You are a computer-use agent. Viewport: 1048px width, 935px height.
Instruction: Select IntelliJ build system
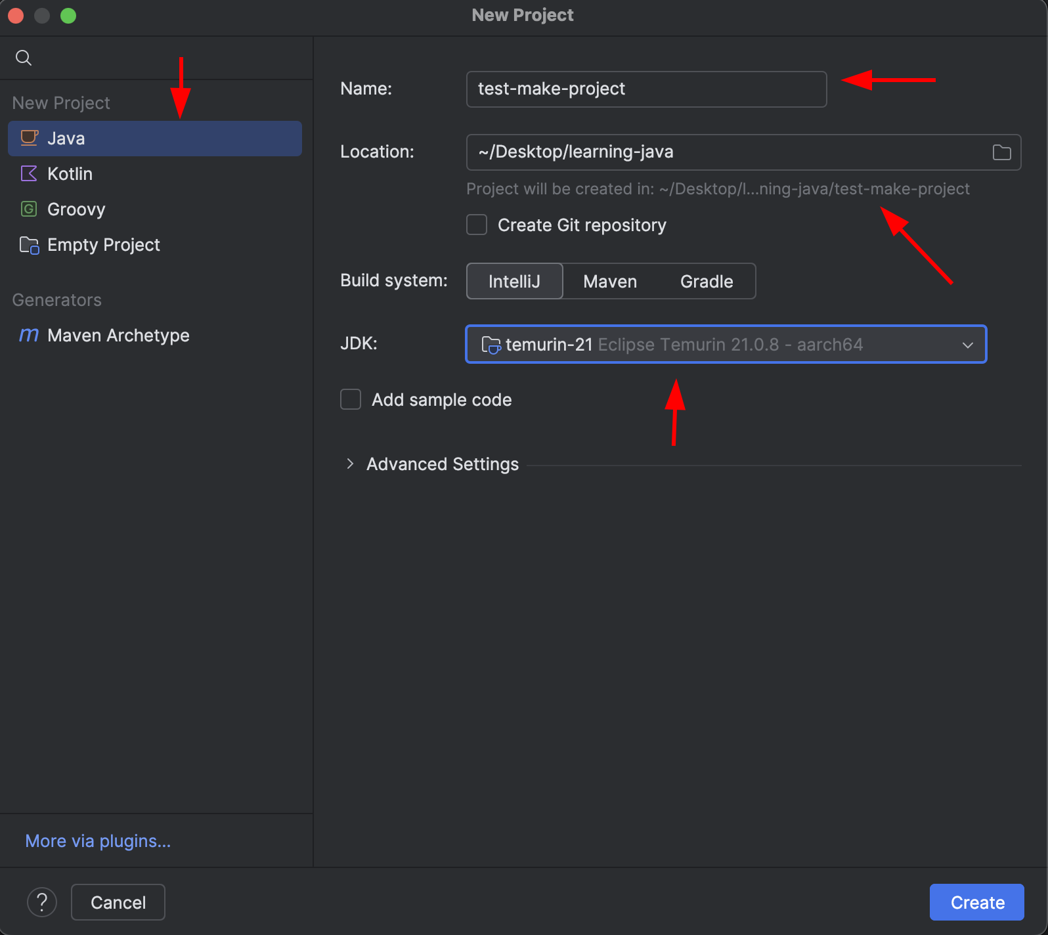coord(514,281)
